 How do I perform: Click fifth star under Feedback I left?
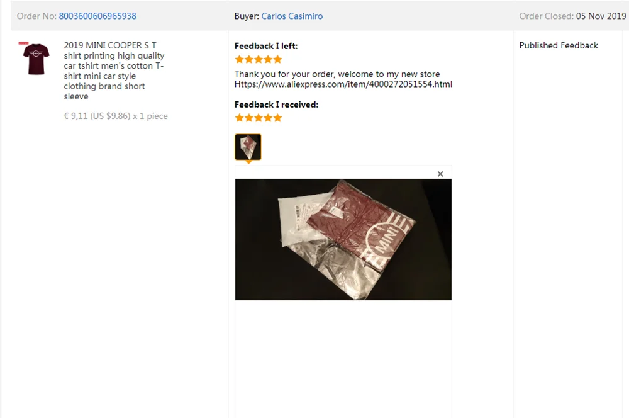point(277,59)
